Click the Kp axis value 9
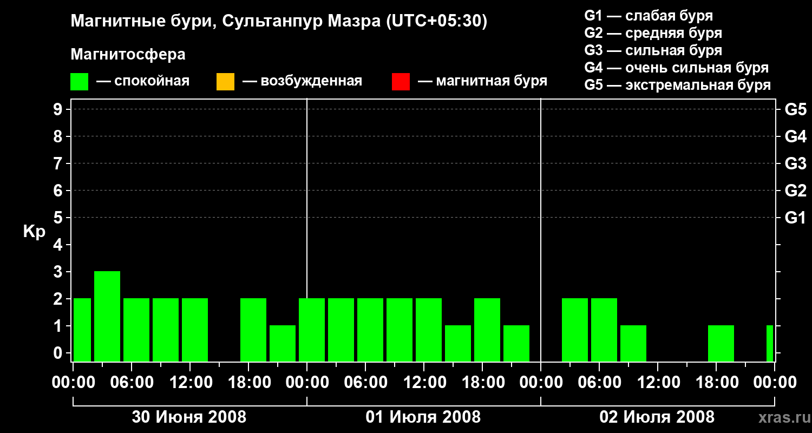 (59, 109)
